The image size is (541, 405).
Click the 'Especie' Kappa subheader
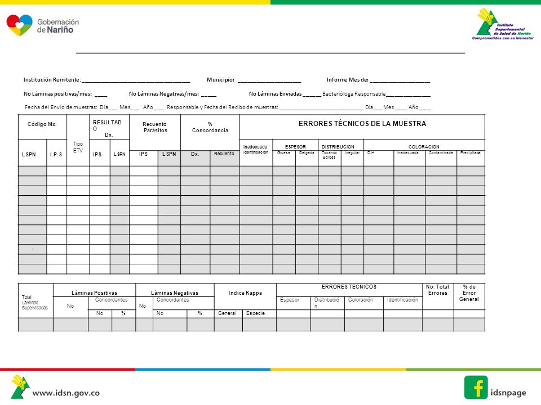pos(255,313)
